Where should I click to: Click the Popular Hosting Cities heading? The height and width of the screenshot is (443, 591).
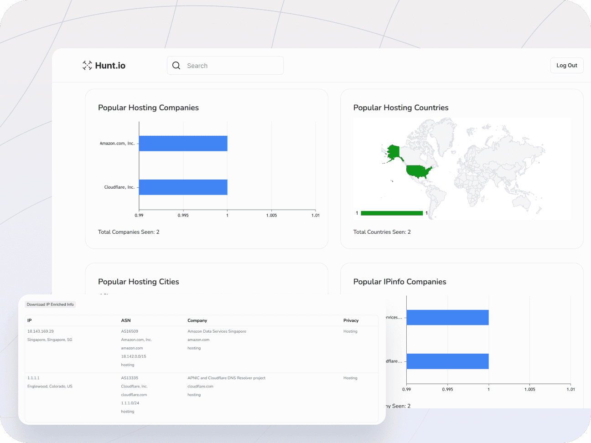tap(139, 282)
